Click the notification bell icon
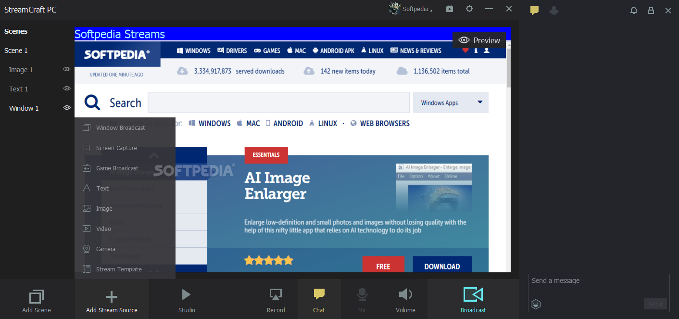The image size is (679, 319). (x=634, y=10)
